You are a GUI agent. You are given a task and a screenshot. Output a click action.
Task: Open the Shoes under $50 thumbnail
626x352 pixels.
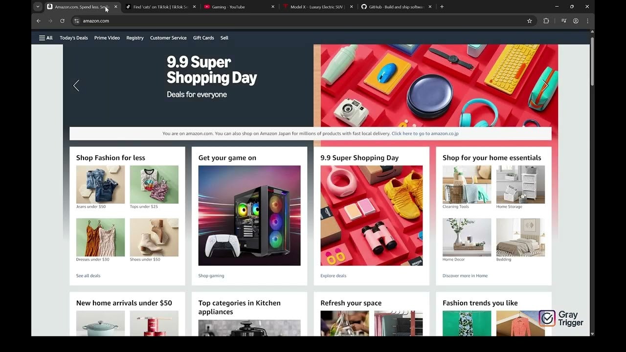[x=154, y=237]
